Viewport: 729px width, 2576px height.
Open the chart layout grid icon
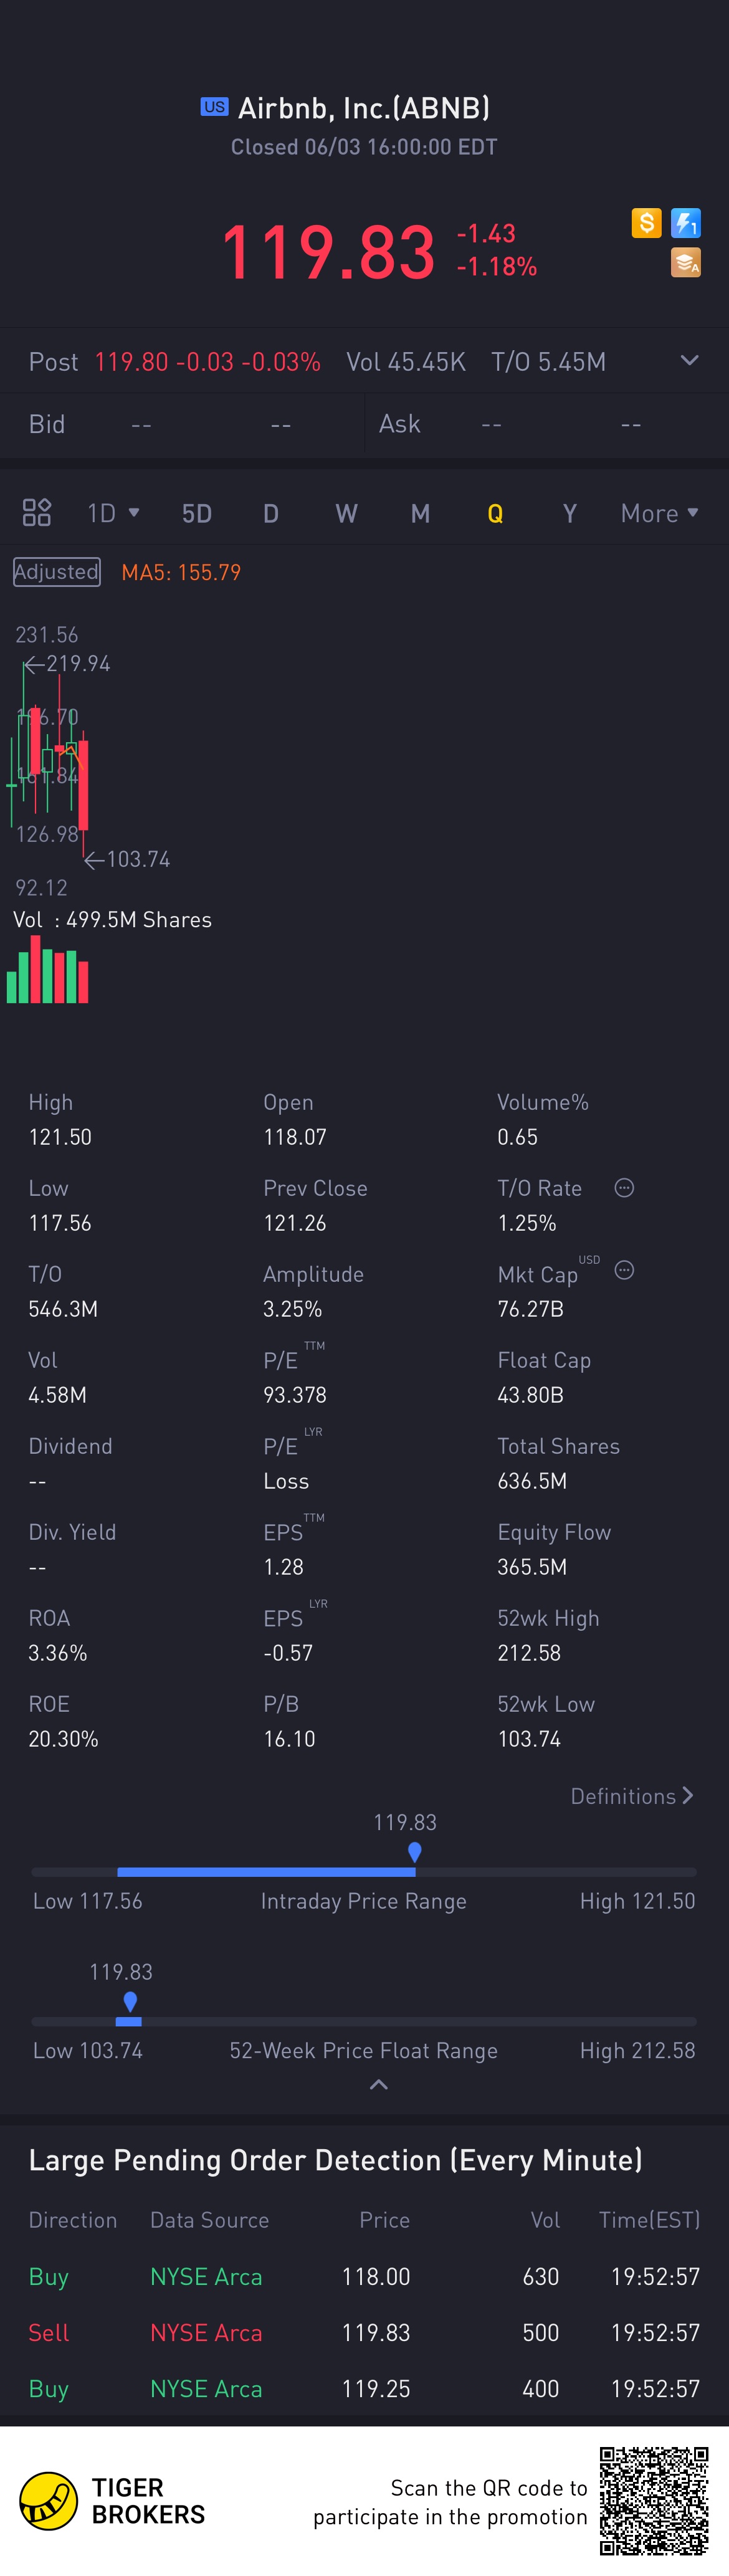pos(37,513)
